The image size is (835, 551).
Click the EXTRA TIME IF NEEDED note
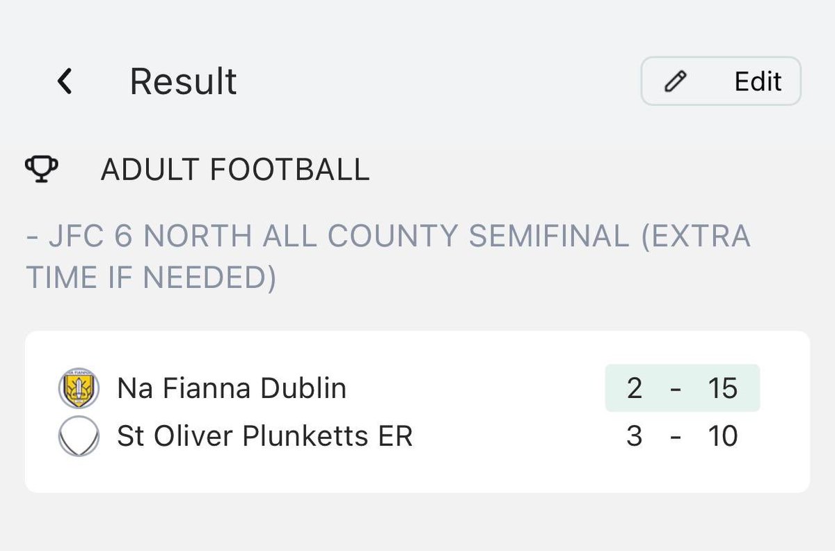152,278
